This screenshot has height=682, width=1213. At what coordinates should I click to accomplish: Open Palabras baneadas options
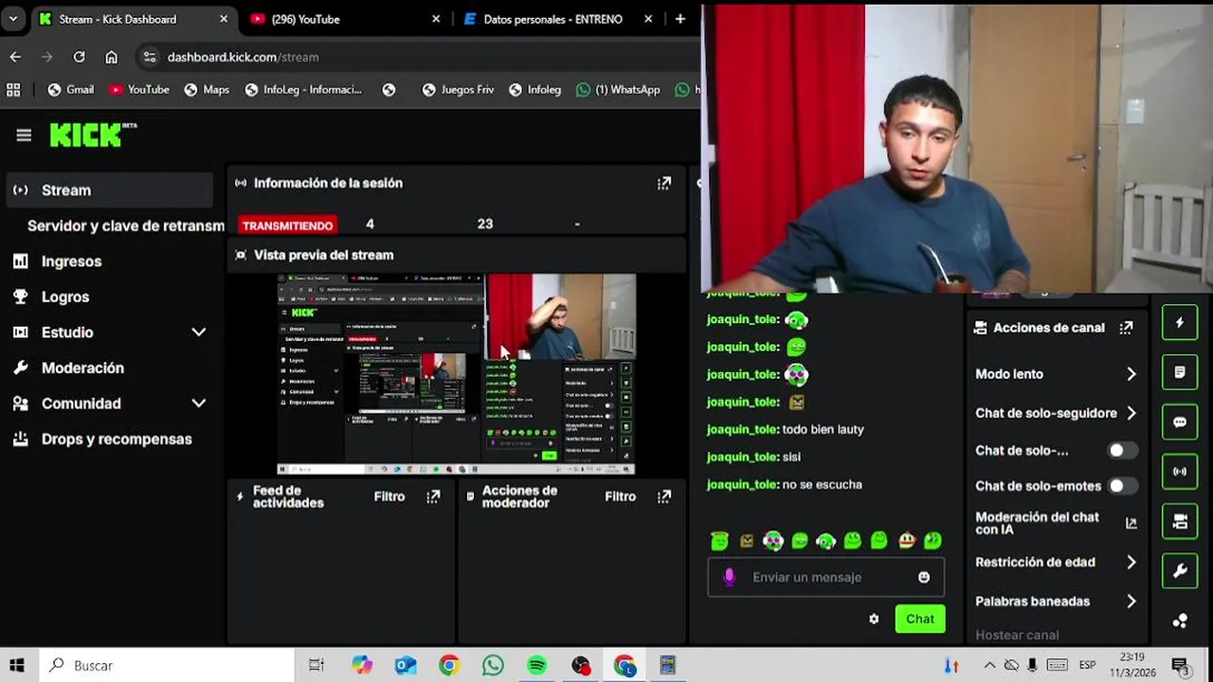pos(1057,601)
